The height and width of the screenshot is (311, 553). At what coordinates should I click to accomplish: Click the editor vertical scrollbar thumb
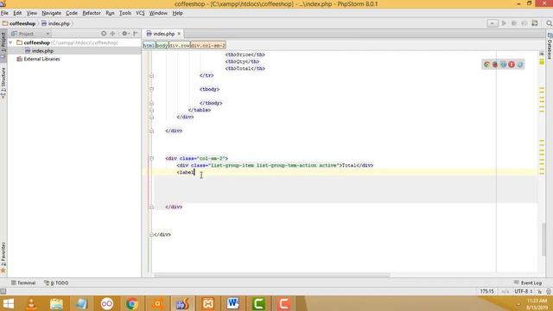544,239
